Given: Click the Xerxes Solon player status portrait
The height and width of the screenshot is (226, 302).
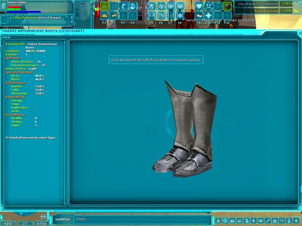Looking at the screenshot, I should (x=4, y=6).
